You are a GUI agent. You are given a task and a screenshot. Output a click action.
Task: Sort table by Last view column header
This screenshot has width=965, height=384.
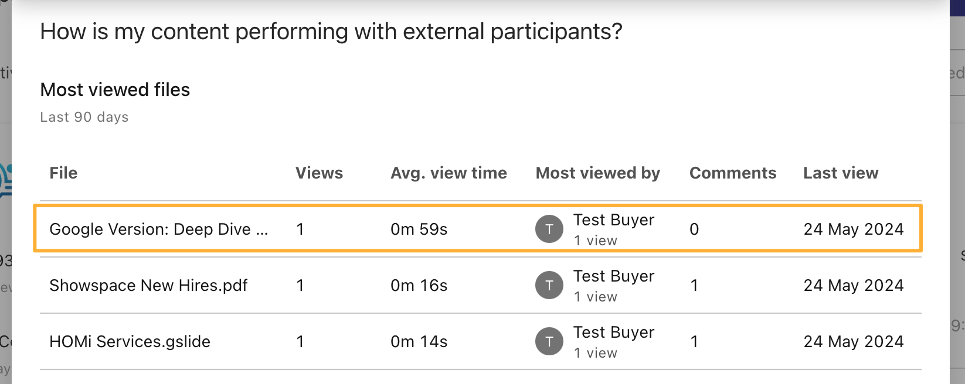tap(840, 173)
